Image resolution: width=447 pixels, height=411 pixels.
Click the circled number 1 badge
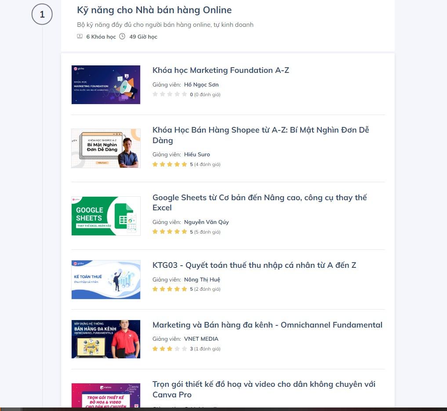click(x=42, y=14)
